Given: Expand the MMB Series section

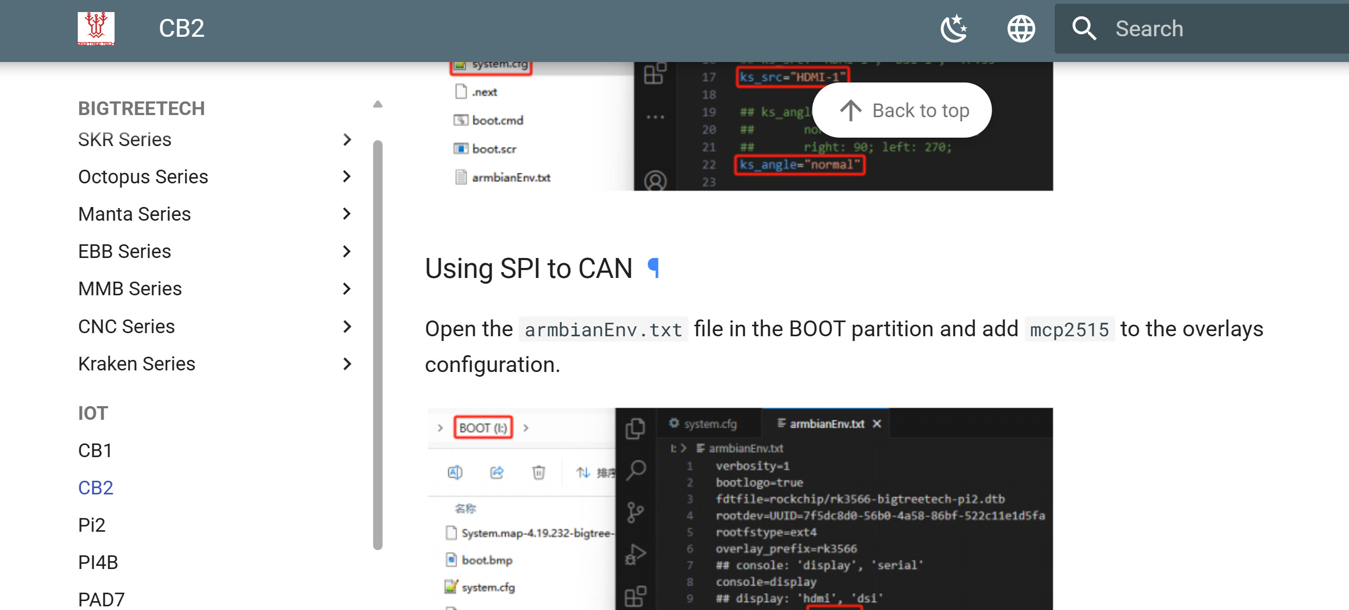Looking at the screenshot, I should (346, 288).
